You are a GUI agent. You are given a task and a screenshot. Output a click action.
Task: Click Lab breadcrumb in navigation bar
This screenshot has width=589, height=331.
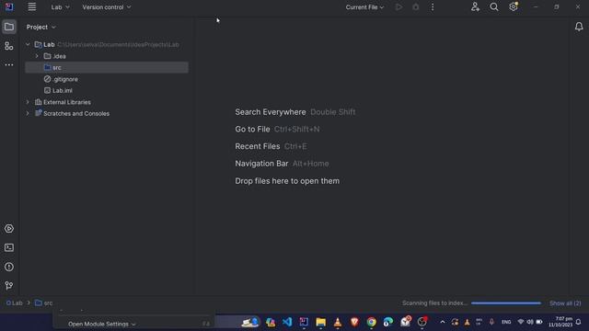point(15,302)
